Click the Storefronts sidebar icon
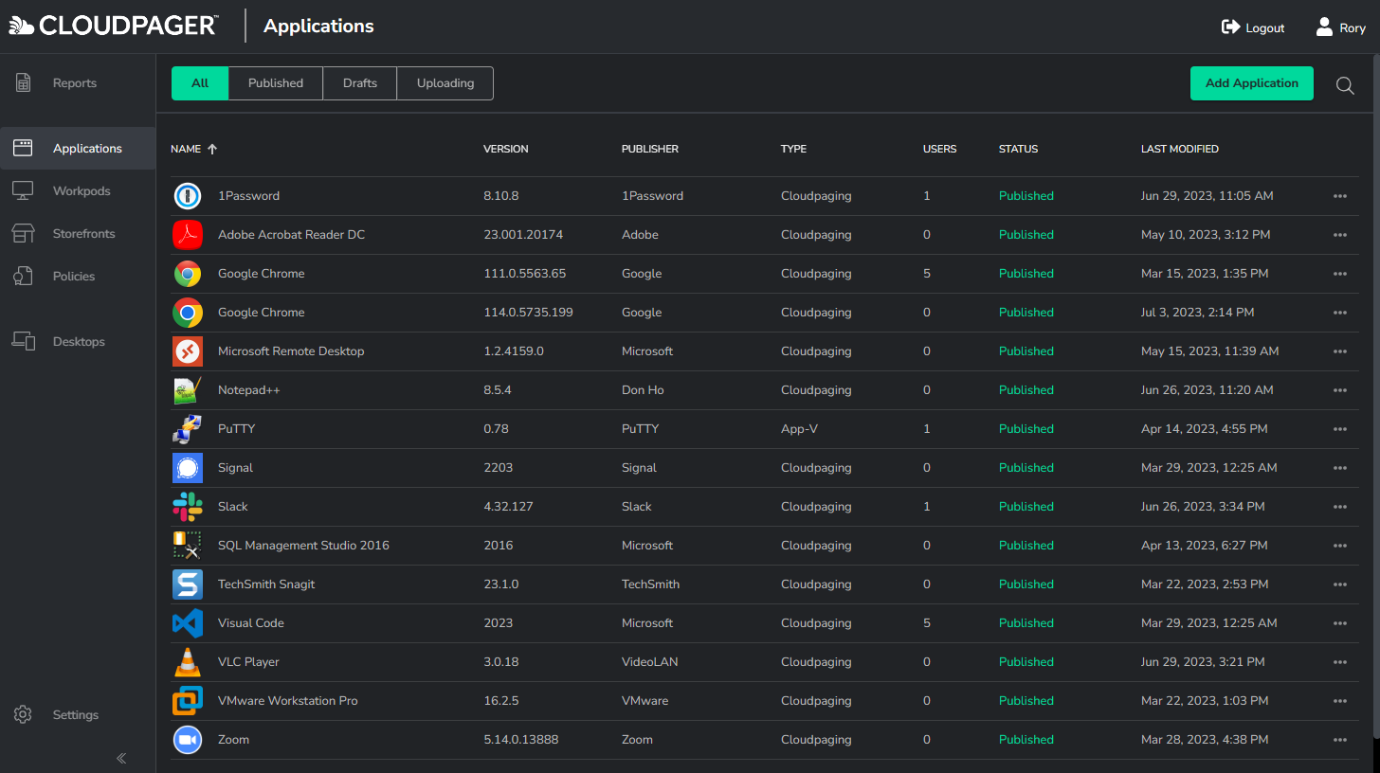This screenshot has height=773, width=1380. point(23,234)
